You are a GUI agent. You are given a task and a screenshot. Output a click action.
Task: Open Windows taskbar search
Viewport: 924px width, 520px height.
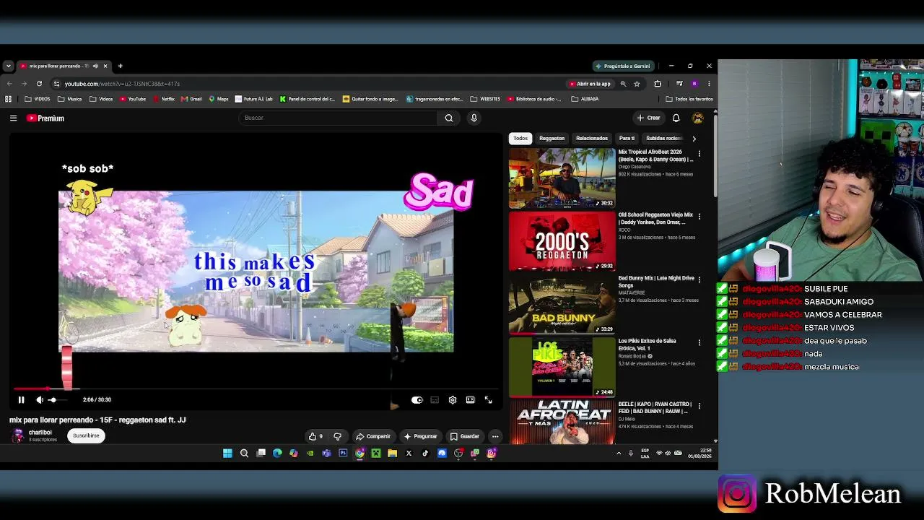244,454
